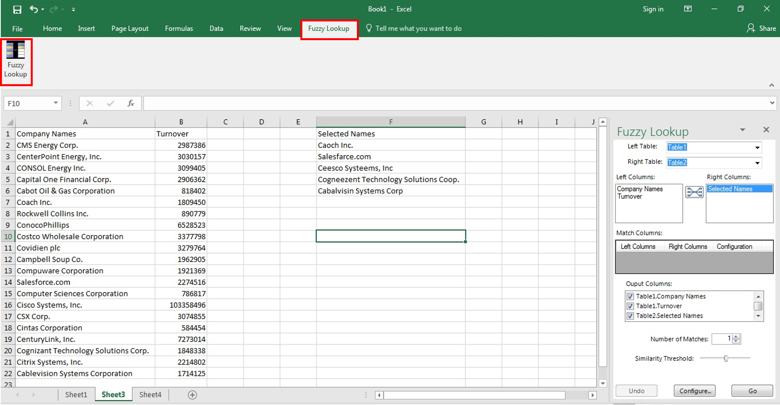780x405 pixels.
Task: Uncheck Table1.Company Names output column
Action: tap(630, 296)
